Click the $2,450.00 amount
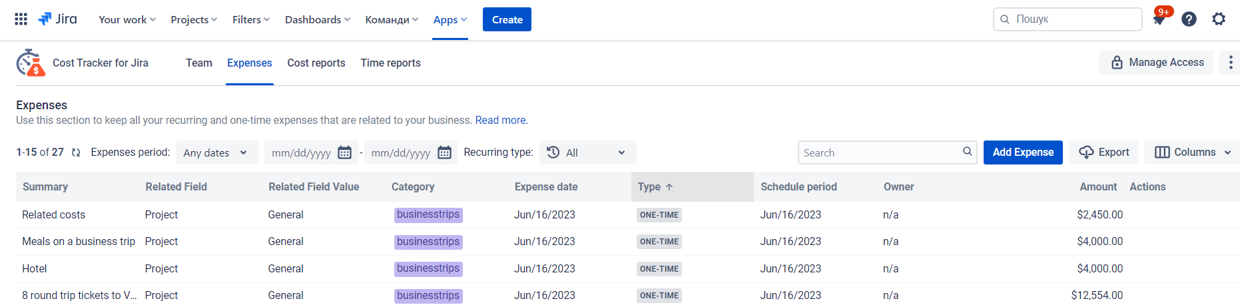This screenshot has height=307, width=1240. click(1100, 215)
